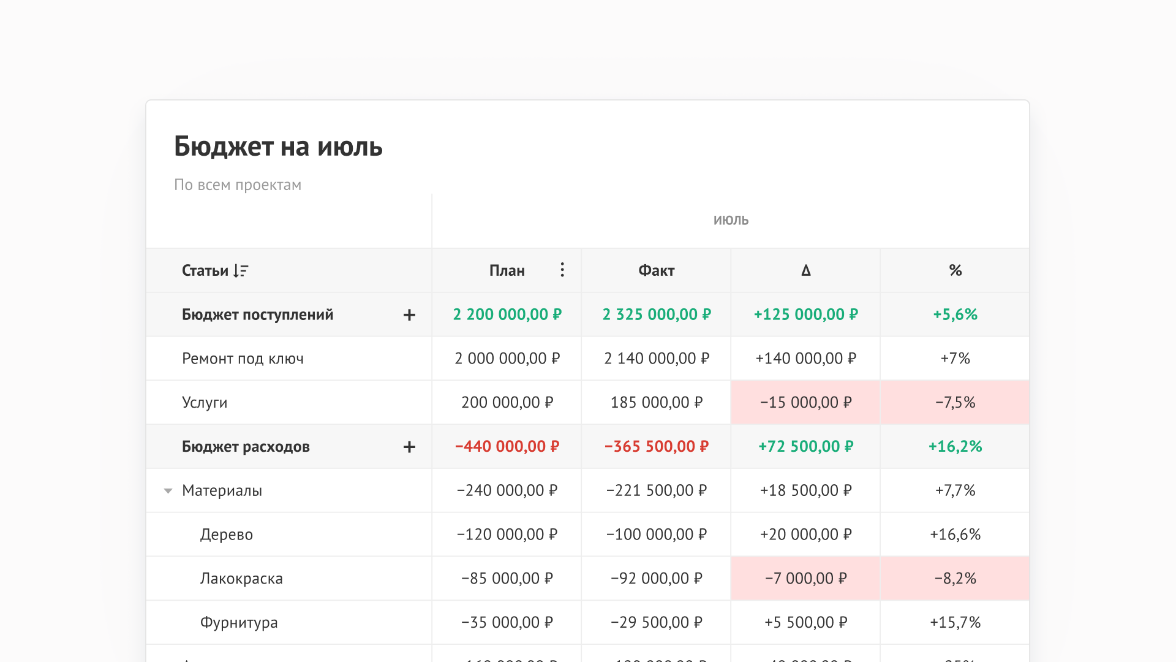Screen dimensions: 1176x662
Task: Click fact value 2 325 000,00 ₽
Action: 657,314
